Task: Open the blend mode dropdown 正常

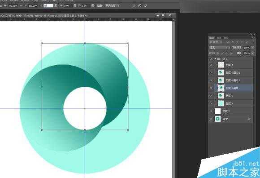Action: [219, 48]
